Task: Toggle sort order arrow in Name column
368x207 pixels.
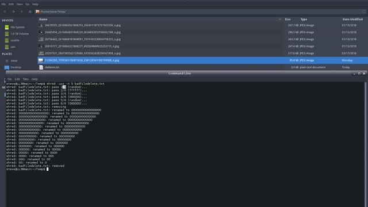Action: (x=280, y=19)
